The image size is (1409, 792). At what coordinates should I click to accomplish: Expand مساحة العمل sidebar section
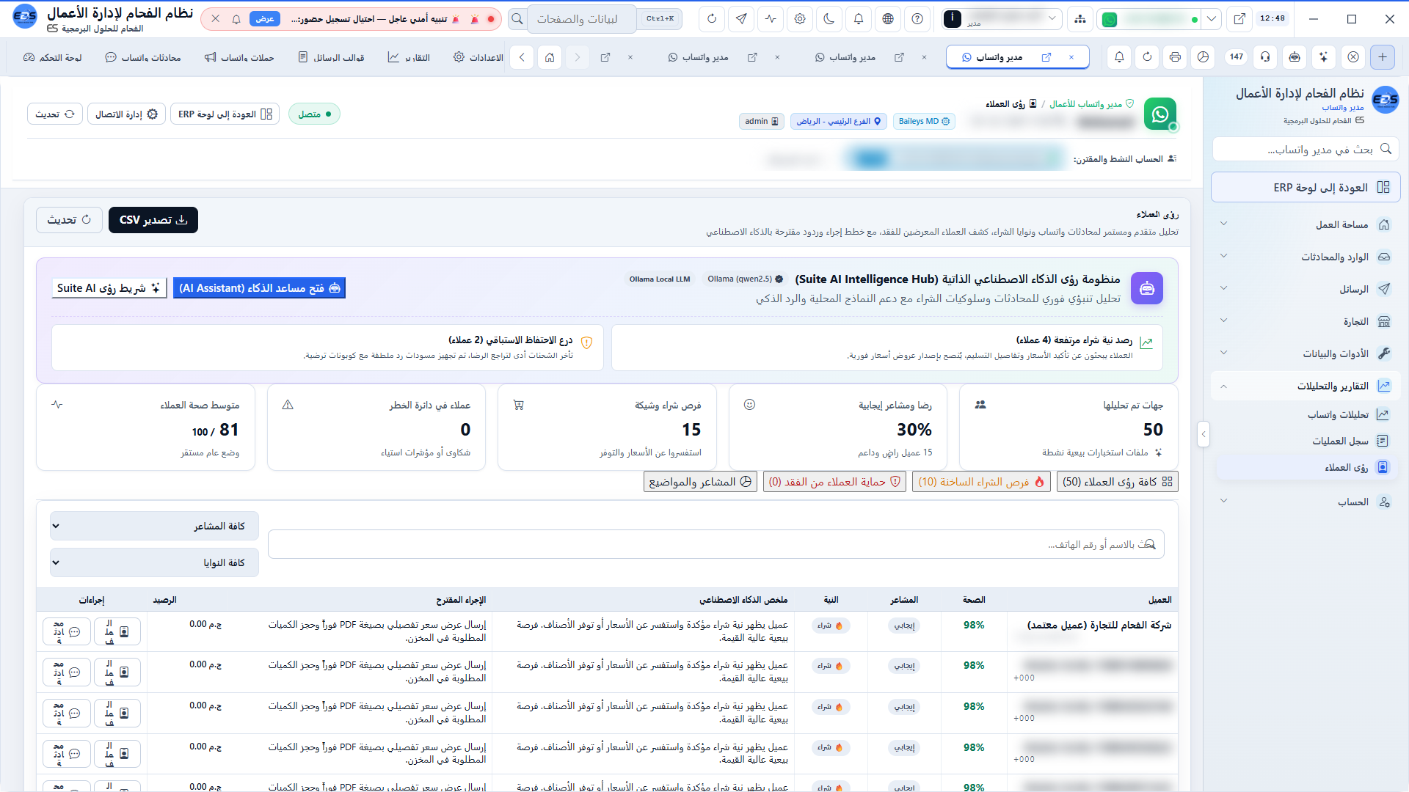1306,224
